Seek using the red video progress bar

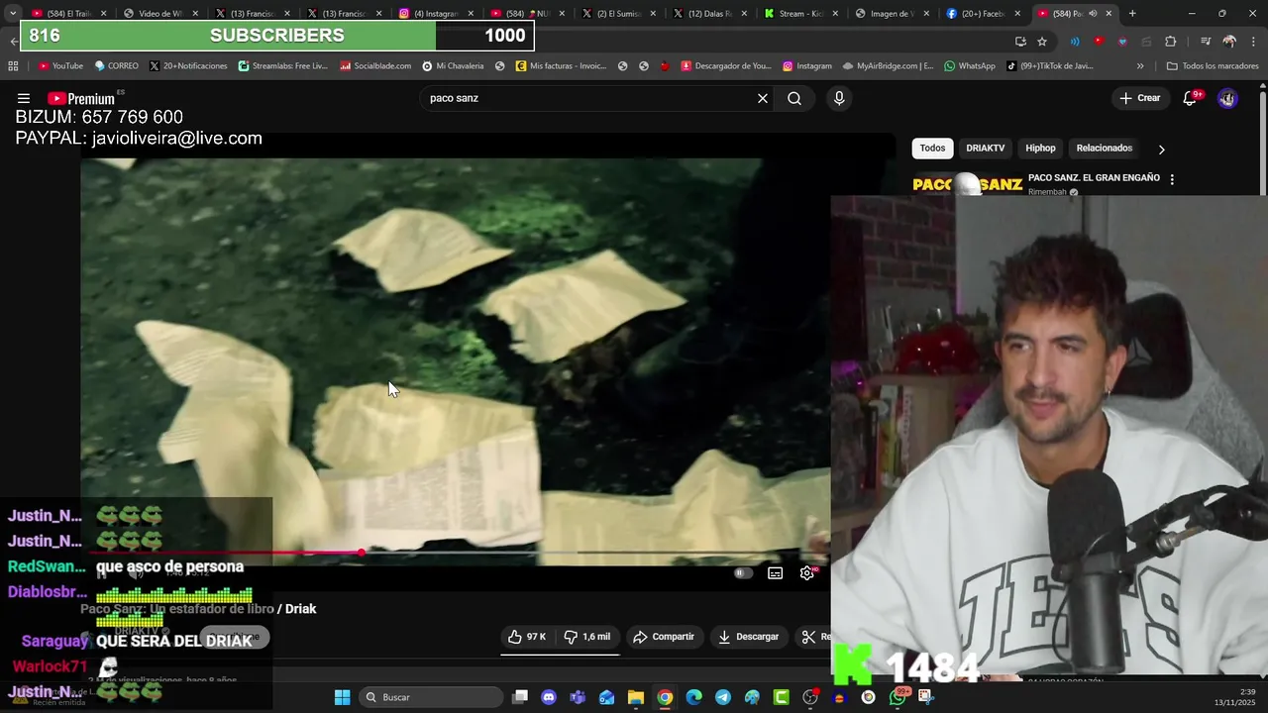pos(456,553)
